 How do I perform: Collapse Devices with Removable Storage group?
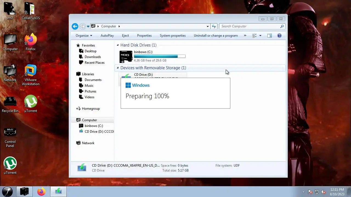tap(118, 68)
